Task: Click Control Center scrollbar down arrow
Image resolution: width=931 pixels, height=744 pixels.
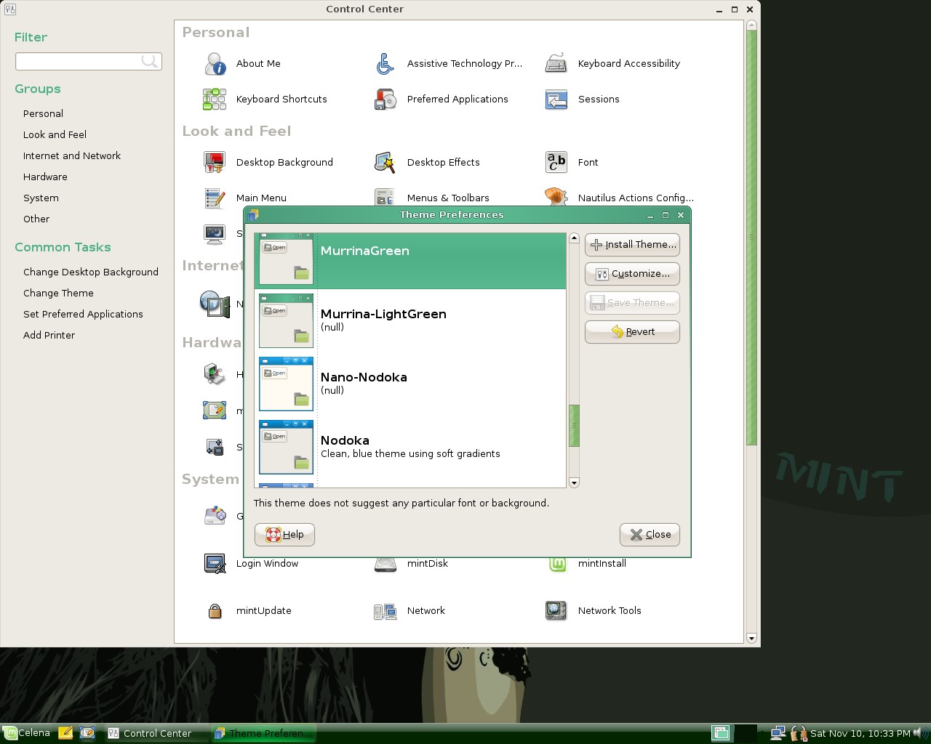Action: coord(752,638)
